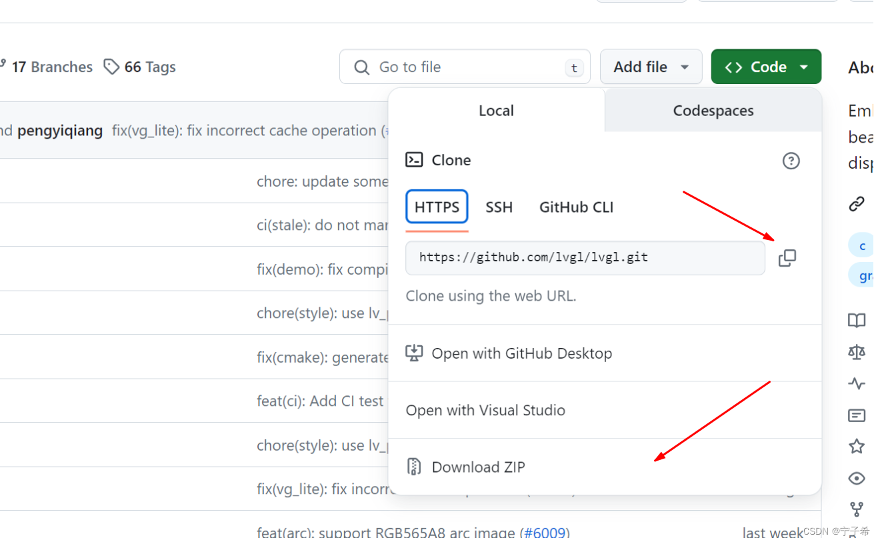
Task: Open commit 'fix(demo): fix compi'
Action: [x=322, y=269]
